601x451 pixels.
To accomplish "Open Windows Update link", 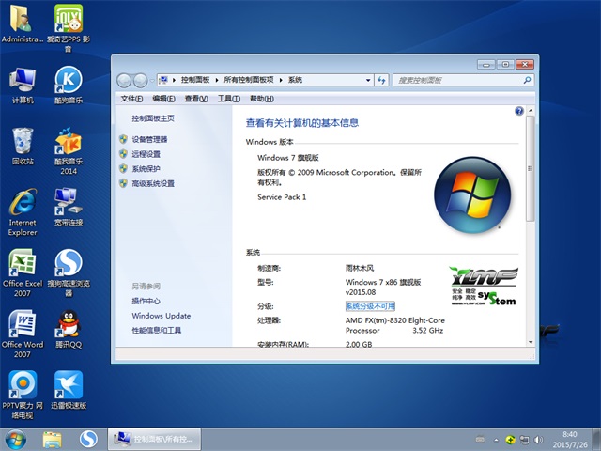I will coord(161,316).
